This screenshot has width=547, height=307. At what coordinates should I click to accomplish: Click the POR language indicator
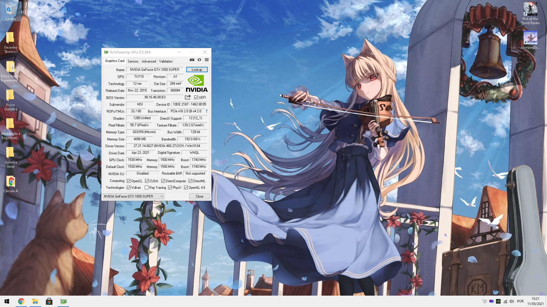pyautogui.click(x=520, y=301)
